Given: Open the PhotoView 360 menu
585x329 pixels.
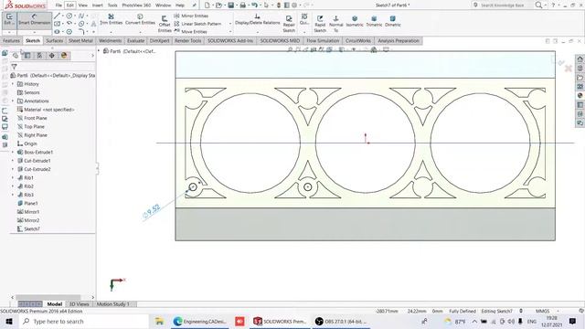Looking at the screenshot, I should [x=136, y=5].
